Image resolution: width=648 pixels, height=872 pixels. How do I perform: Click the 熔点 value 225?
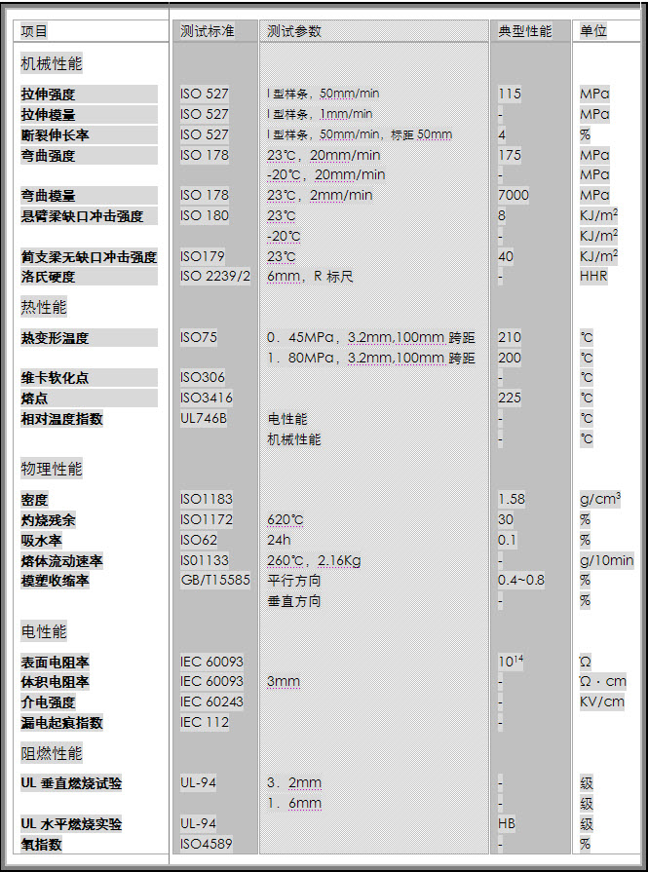click(x=510, y=398)
